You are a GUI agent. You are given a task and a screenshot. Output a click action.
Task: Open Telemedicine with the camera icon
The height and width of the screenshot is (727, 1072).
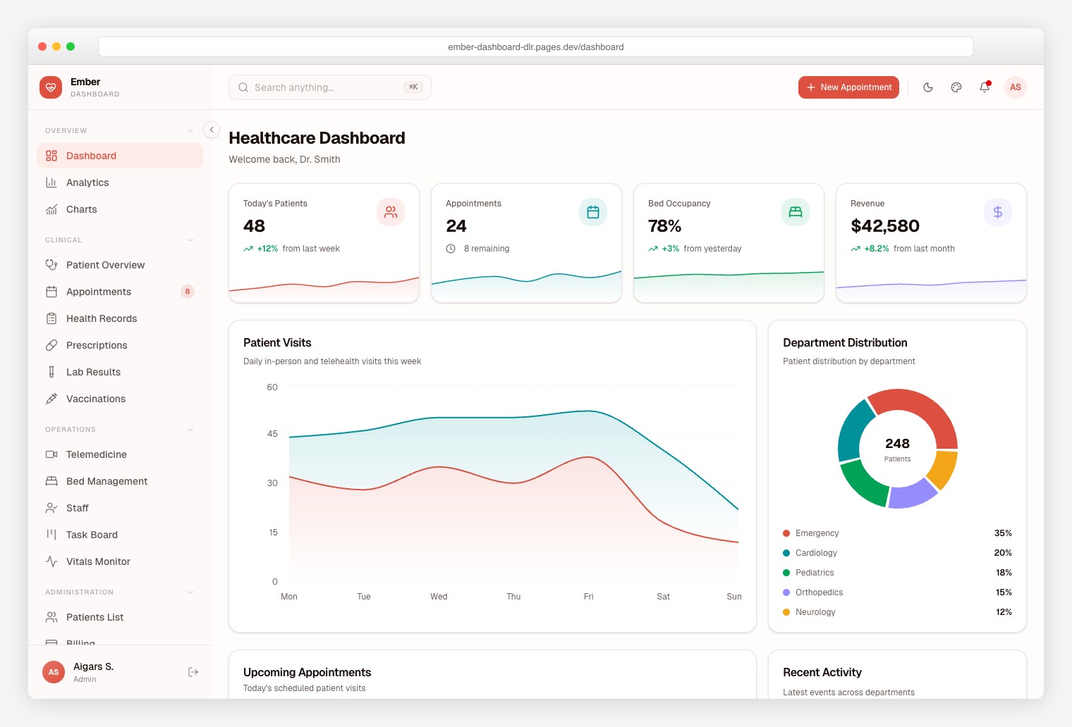[x=51, y=454]
